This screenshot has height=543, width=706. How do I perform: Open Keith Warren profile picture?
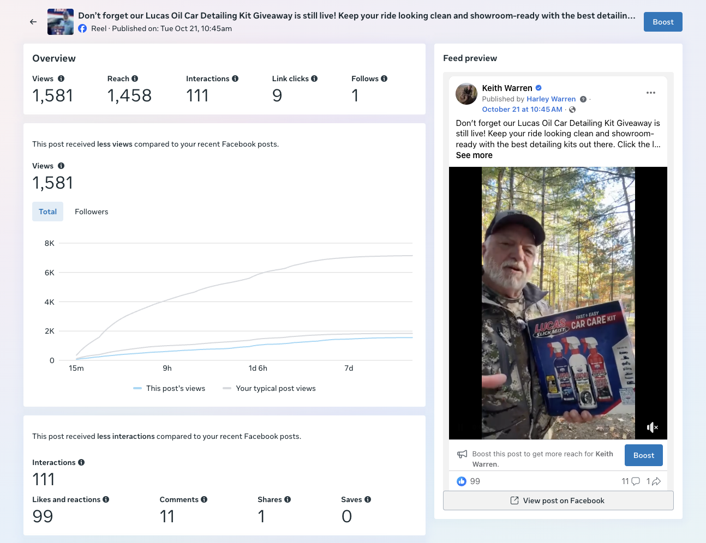[x=466, y=94]
